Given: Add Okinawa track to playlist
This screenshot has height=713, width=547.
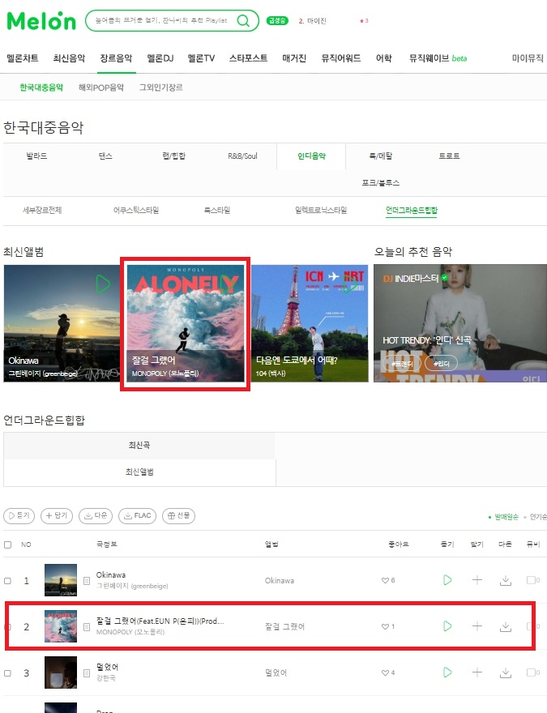Looking at the screenshot, I should [477, 580].
